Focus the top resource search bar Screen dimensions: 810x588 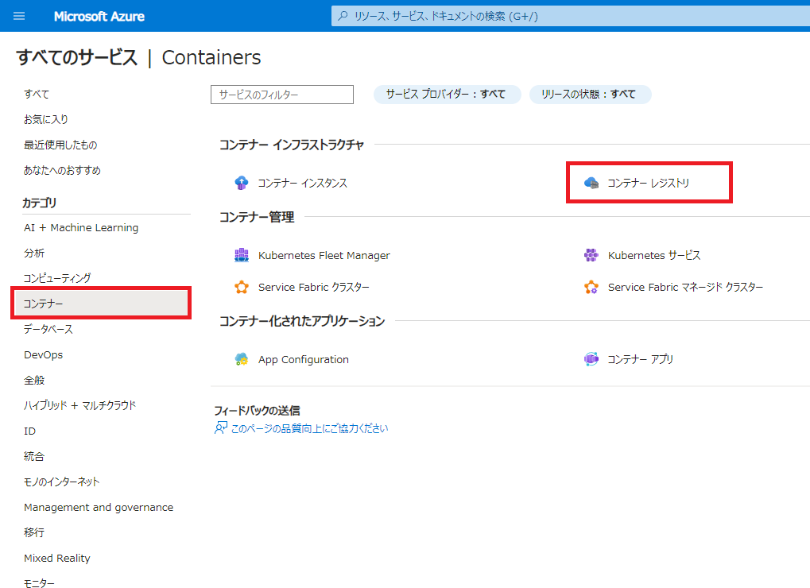(570, 16)
